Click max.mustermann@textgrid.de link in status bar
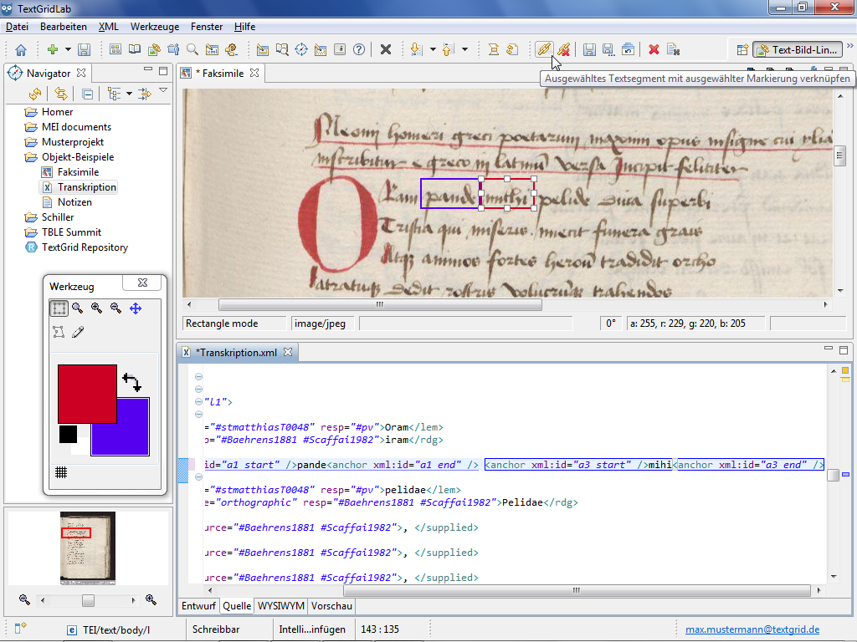Screen dimensions: 857x642 (x=752, y=629)
